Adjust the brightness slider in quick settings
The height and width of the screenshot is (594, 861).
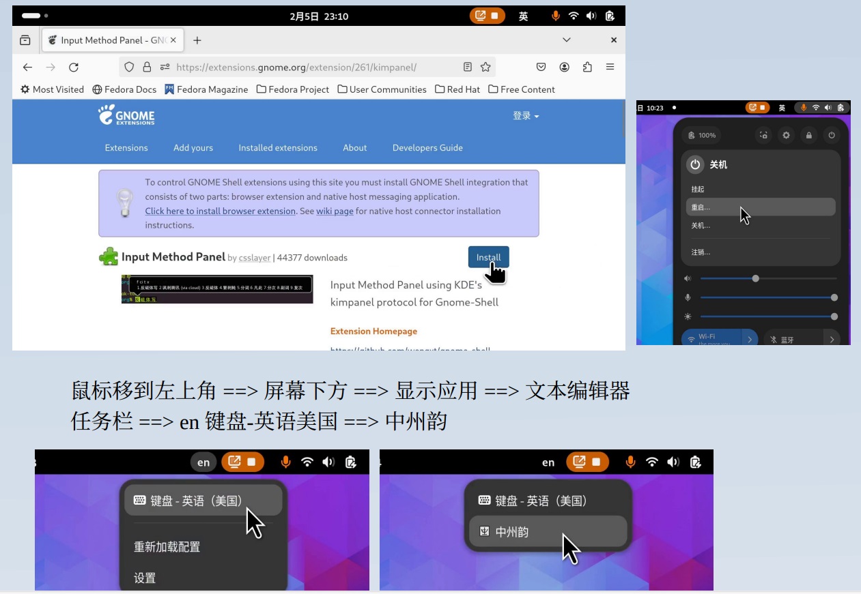768,316
